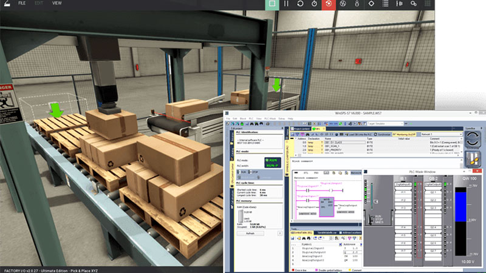Click output Q2.4 label in PLC-Mask
Screen dimensions: 486x273
tap(433, 227)
